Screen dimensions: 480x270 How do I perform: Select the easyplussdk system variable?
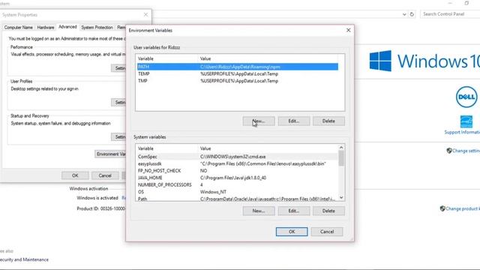[238, 163]
